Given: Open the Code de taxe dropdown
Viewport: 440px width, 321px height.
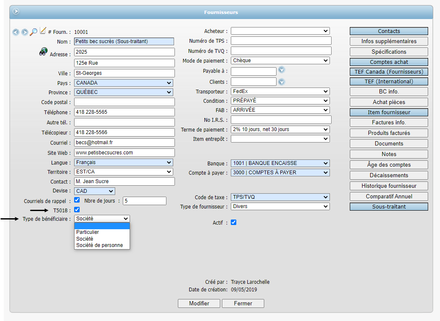Looking at the screenshot, I should pos(280,197).
